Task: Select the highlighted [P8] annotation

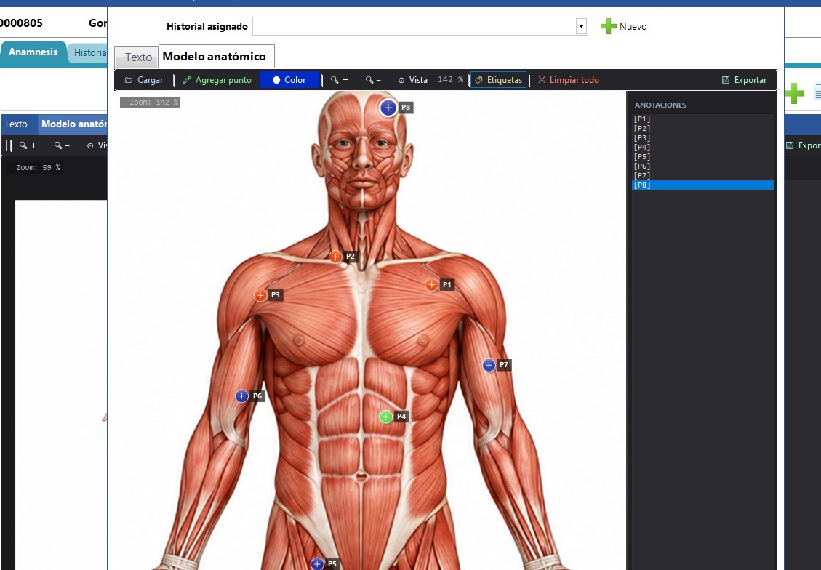Action: pos(702,185)
